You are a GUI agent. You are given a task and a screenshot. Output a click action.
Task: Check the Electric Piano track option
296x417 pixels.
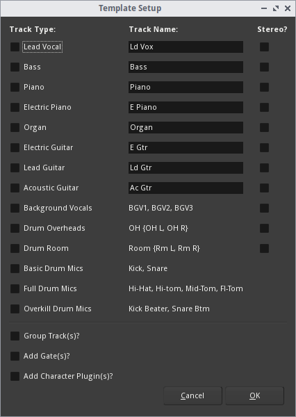click(15, 107)
